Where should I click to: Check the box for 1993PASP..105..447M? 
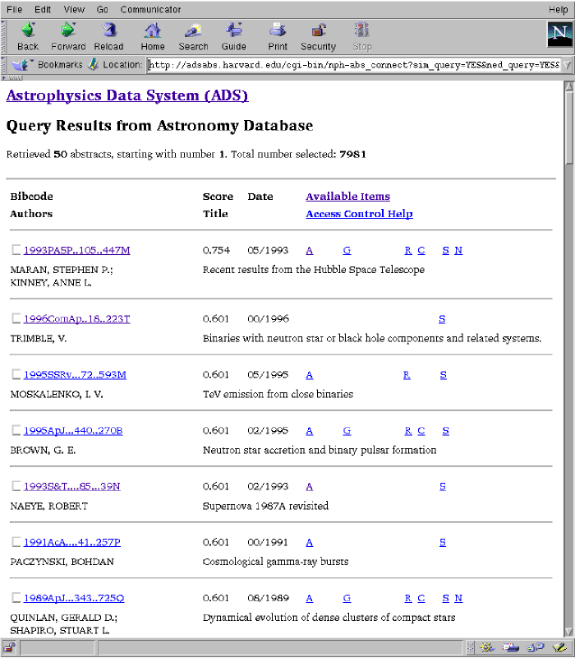(x=16, y=250)
